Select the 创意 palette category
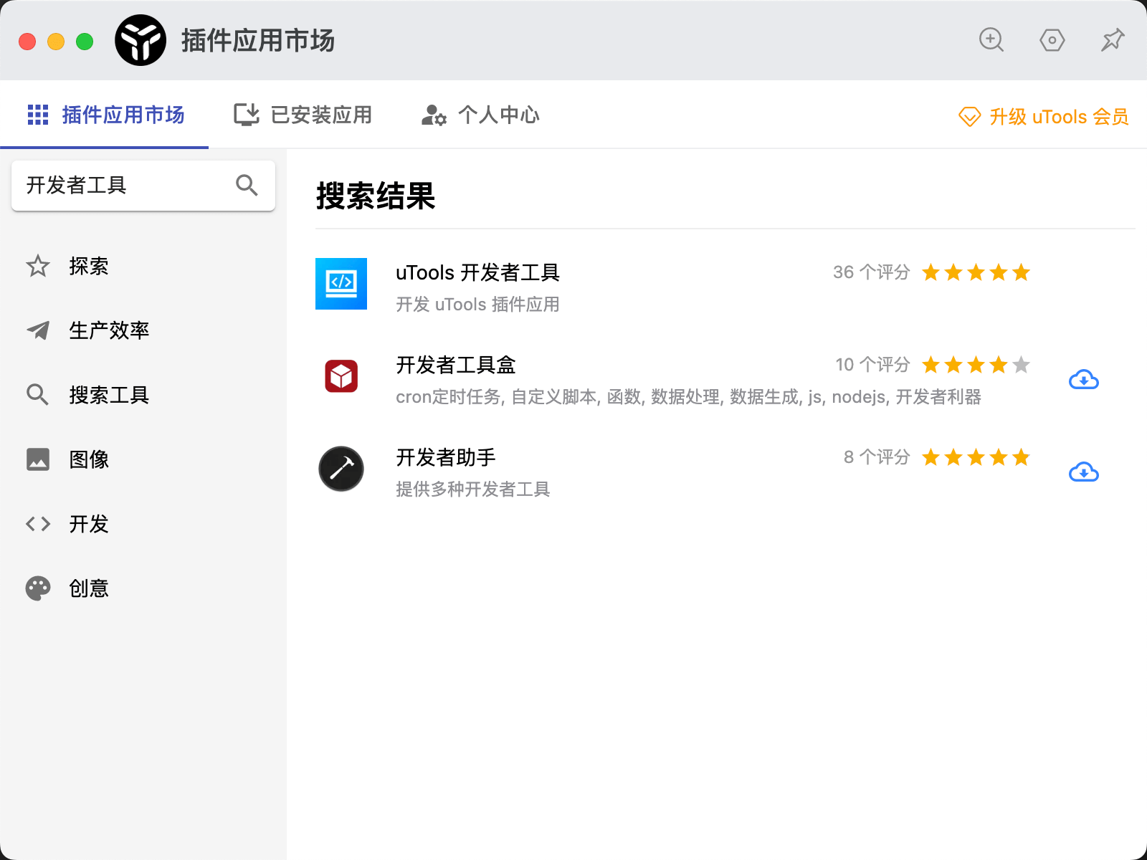Screen dimensions: 1147x860 click(x=88, y=588)
